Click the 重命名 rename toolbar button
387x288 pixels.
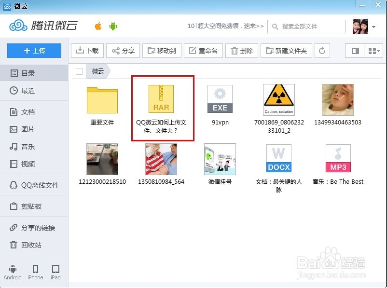tap(203, 51)
